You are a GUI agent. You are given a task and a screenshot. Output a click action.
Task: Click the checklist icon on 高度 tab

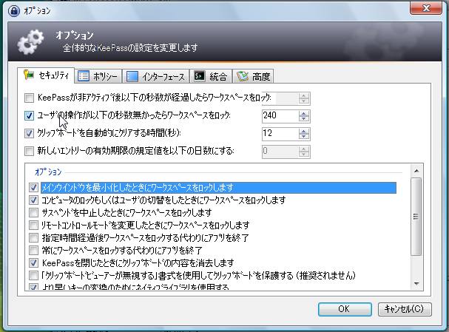[243, 76]
